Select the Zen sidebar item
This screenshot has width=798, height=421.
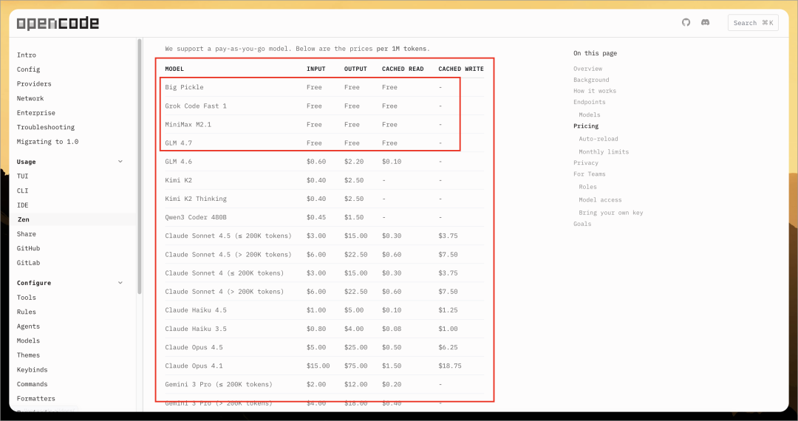(x=24, y=219)
